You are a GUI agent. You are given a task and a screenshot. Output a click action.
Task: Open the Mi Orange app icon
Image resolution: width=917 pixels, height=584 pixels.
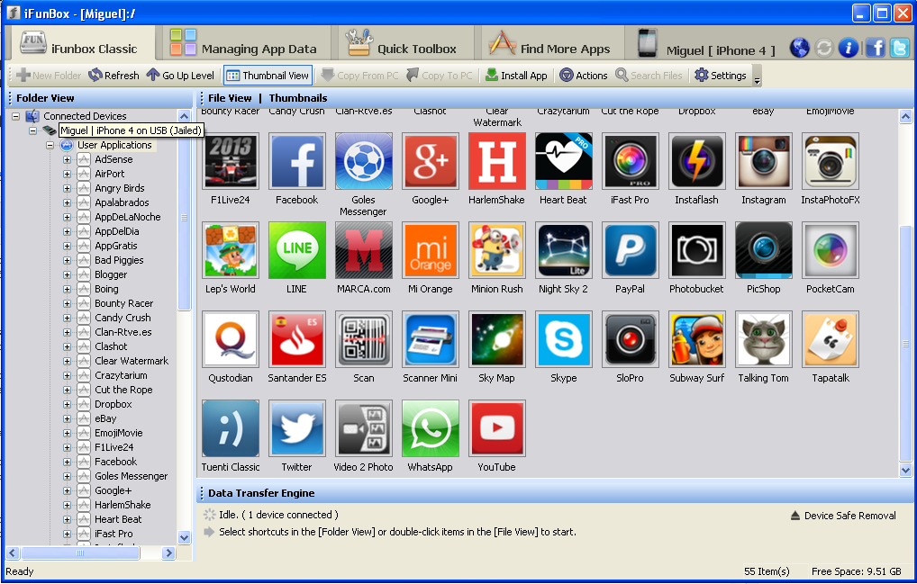tap(430, 250)
